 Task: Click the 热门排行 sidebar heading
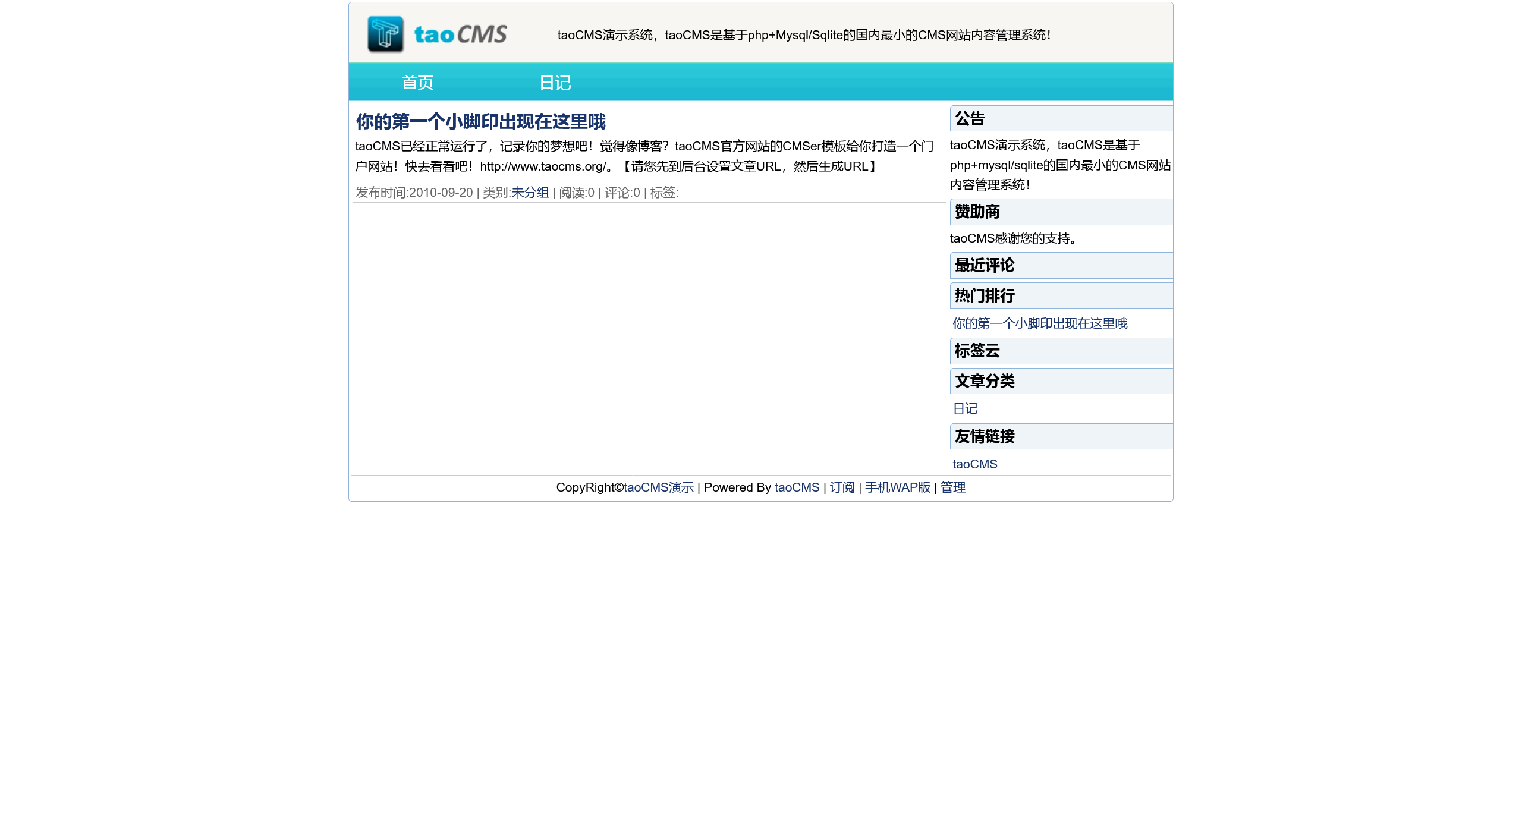point(984,295)
